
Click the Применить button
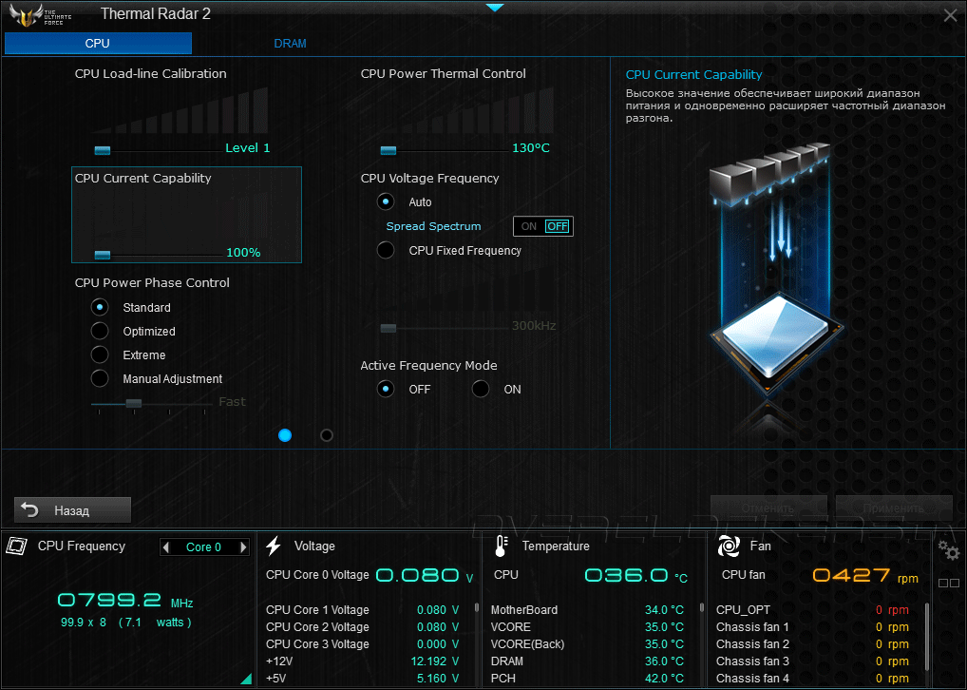894,508
